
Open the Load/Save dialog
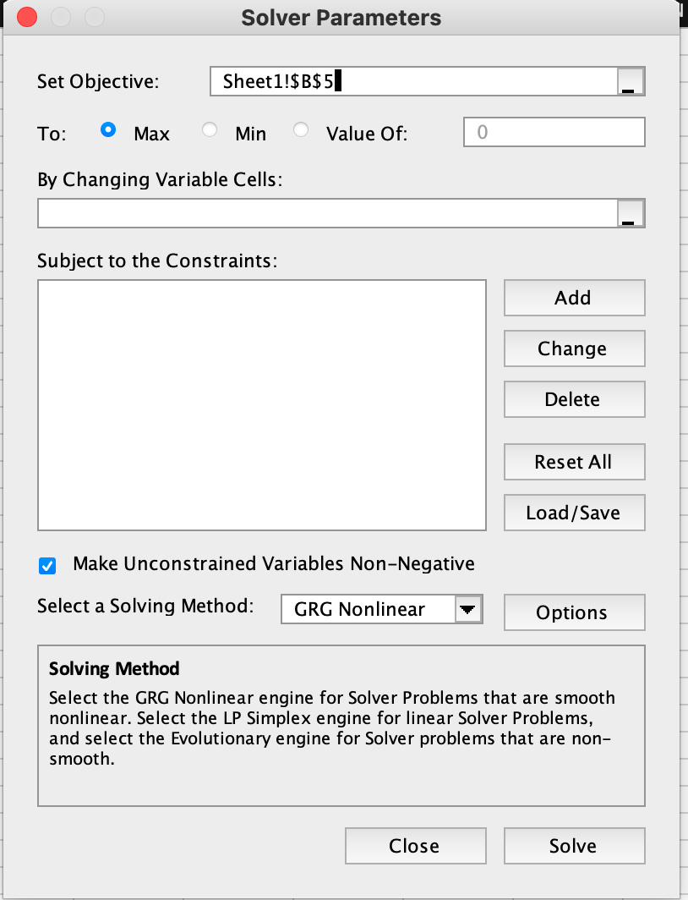pos(574,513)
